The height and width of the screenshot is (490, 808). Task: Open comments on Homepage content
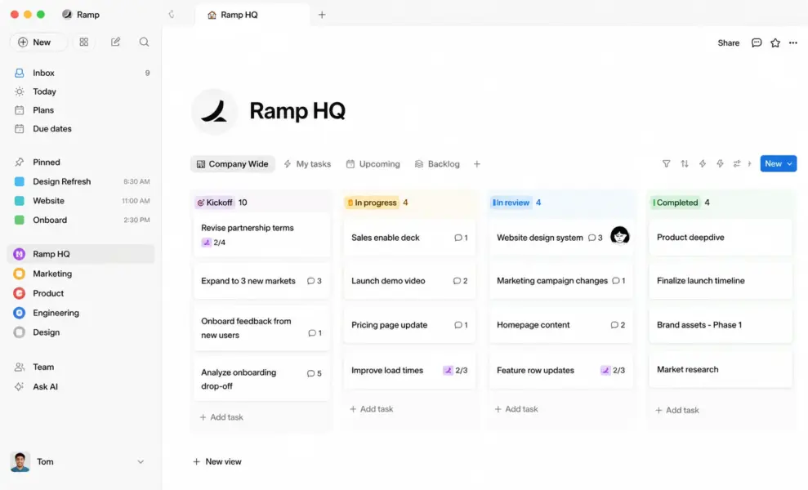point(618,325)
